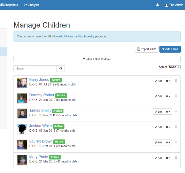The image size is (185, 173).
Task: Click the Active badge beside Joshua White
Action: click(x=59, y=126)
